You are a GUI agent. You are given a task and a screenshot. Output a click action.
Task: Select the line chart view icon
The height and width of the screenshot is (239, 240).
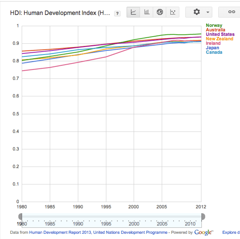click(133, 12)
